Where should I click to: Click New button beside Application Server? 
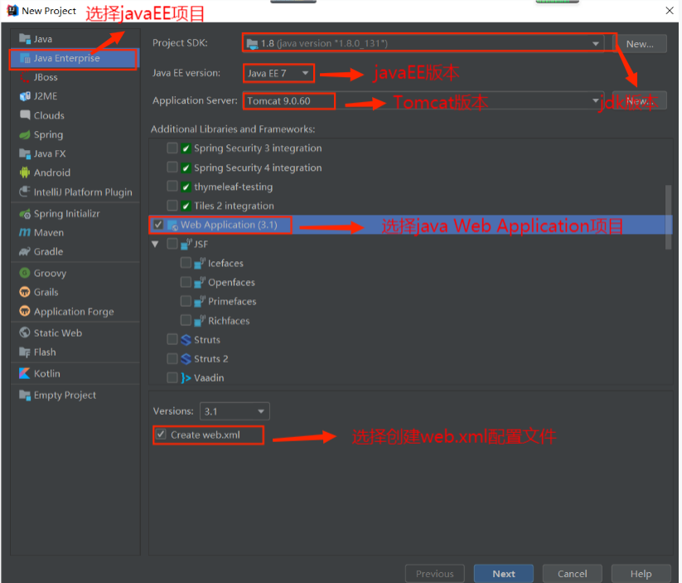(640, 100)
